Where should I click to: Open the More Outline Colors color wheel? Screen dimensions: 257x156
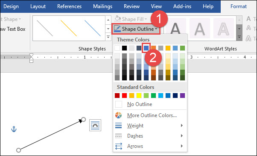pyautogui.click(x=118, y=115)
